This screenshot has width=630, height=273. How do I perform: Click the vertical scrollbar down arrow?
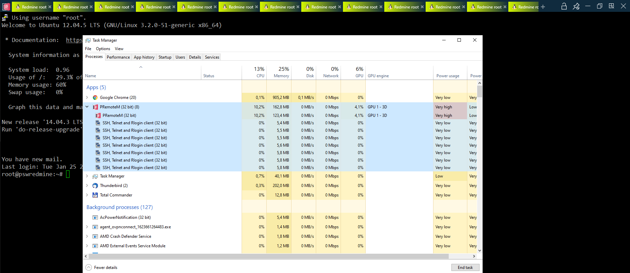point(480,251)
